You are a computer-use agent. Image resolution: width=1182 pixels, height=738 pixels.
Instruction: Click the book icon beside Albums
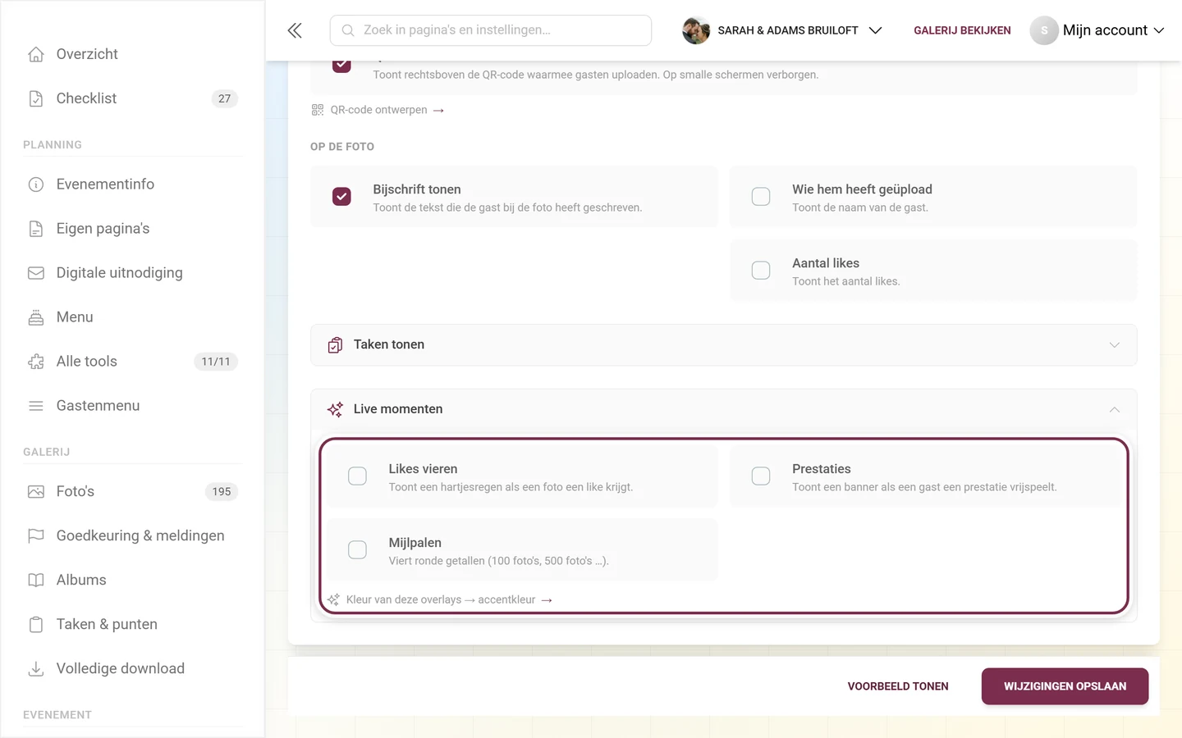(x=36, y=581)
